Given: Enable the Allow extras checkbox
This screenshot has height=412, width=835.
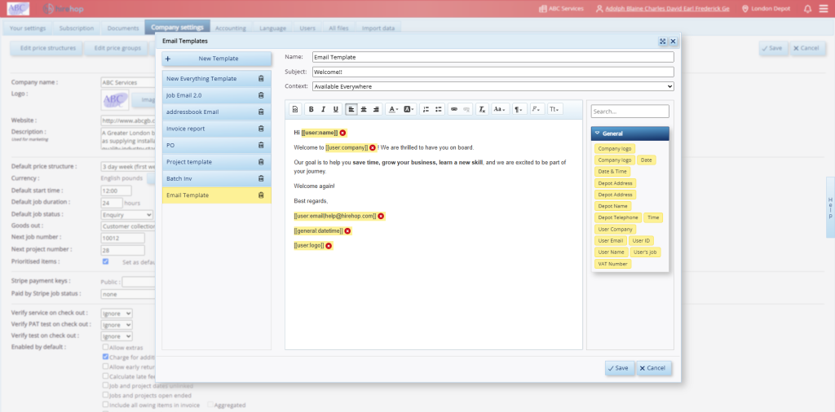Looking at the screenshot, I should pos(105,347).
